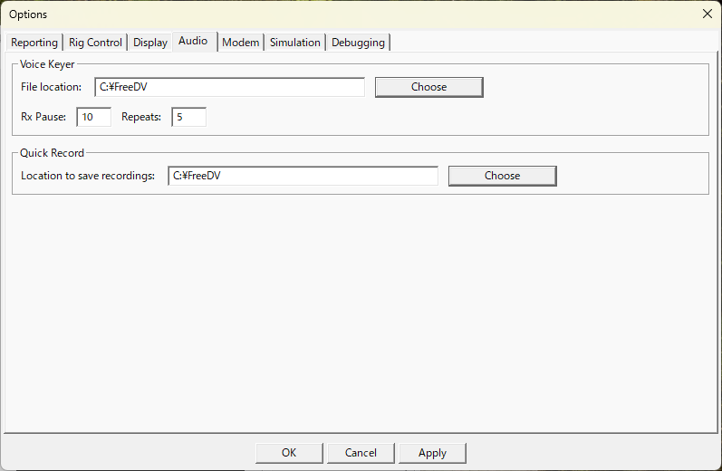Close the Options window
This screenshot has height=471, width=722.
[708, 14]
